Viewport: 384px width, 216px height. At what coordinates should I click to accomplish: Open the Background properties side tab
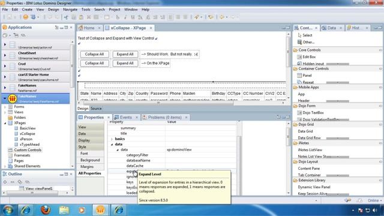click(x=91, y=160)
